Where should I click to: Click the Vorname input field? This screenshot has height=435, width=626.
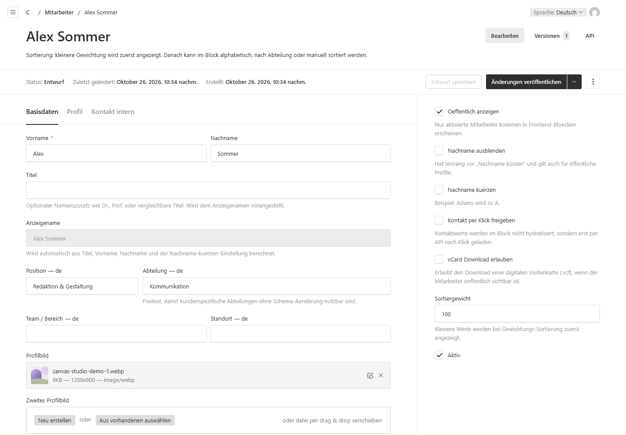pyautogui.click(x=116, y=153)
